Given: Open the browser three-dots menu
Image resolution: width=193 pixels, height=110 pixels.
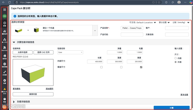Looking at the screenshot, I should click(185, 2).
